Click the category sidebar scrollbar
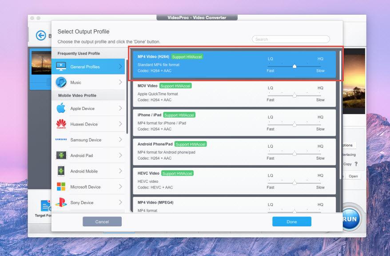Viewport: 390px width, 256px height. [x=127, y=97]
